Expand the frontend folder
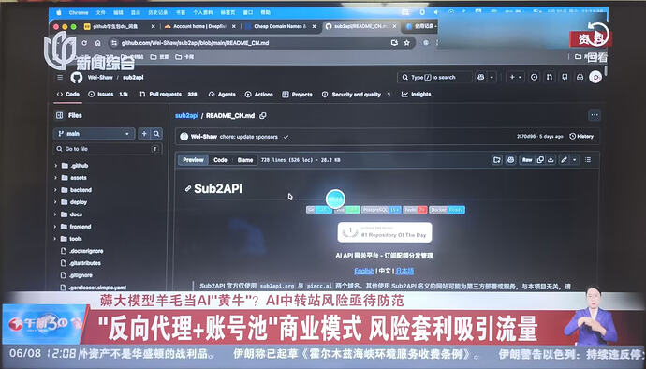The image size is (646, 369). coord(55,227)
